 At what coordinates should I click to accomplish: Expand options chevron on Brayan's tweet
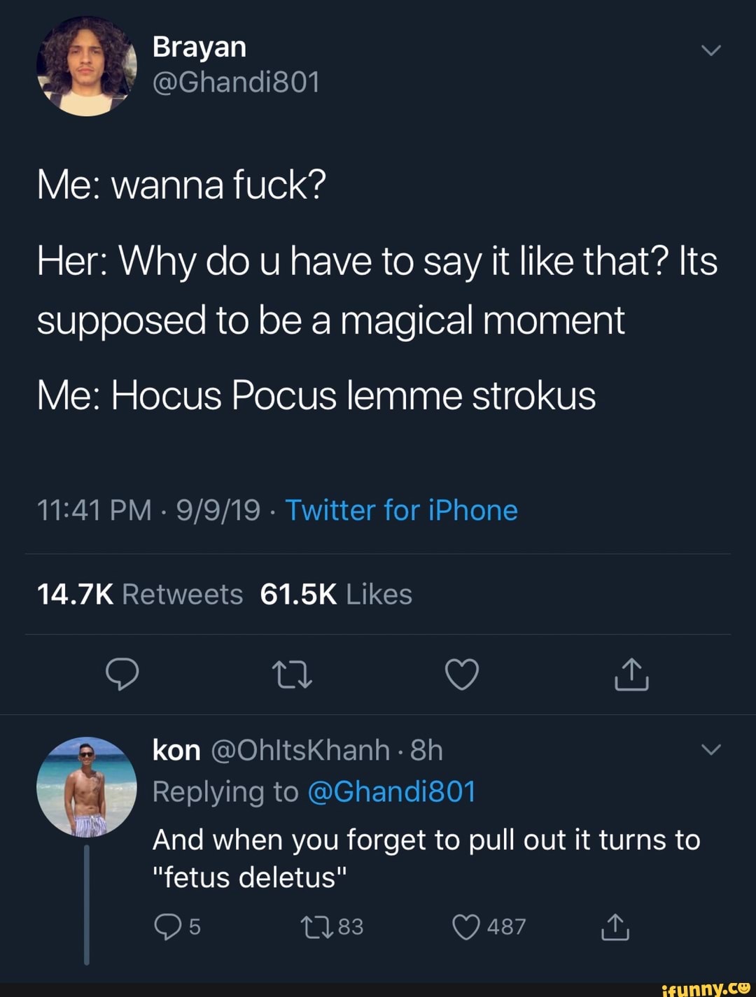tap(710, 50)
